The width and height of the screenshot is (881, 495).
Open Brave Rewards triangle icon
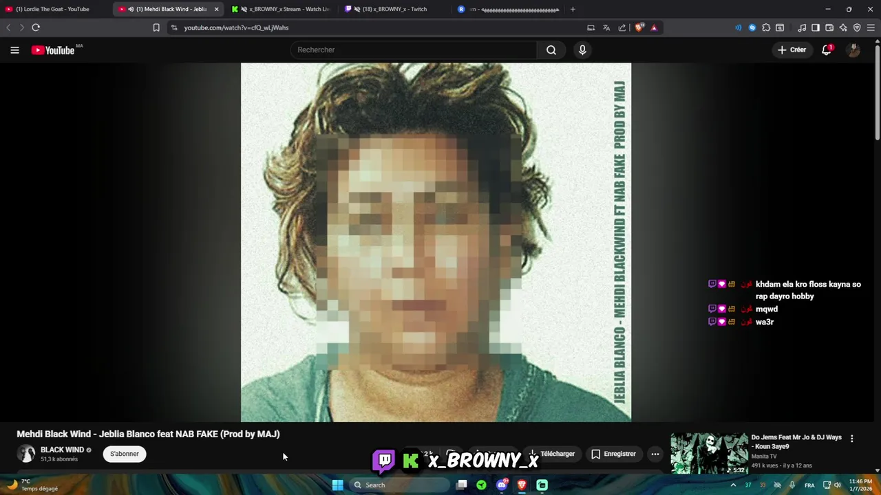[x=654, y=27]
